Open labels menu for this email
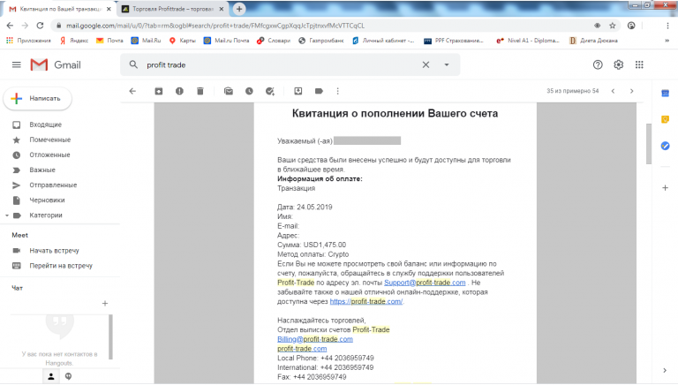The width and height of the screenshot is (678, 385). [319, 91]
